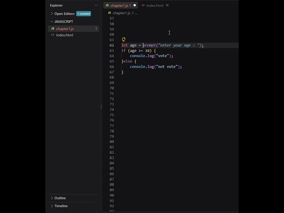This screenshot has width=284, height=213.
Task: Click the lightbulb code action icon
Action: pyautogui.click(x=123, y=39)
